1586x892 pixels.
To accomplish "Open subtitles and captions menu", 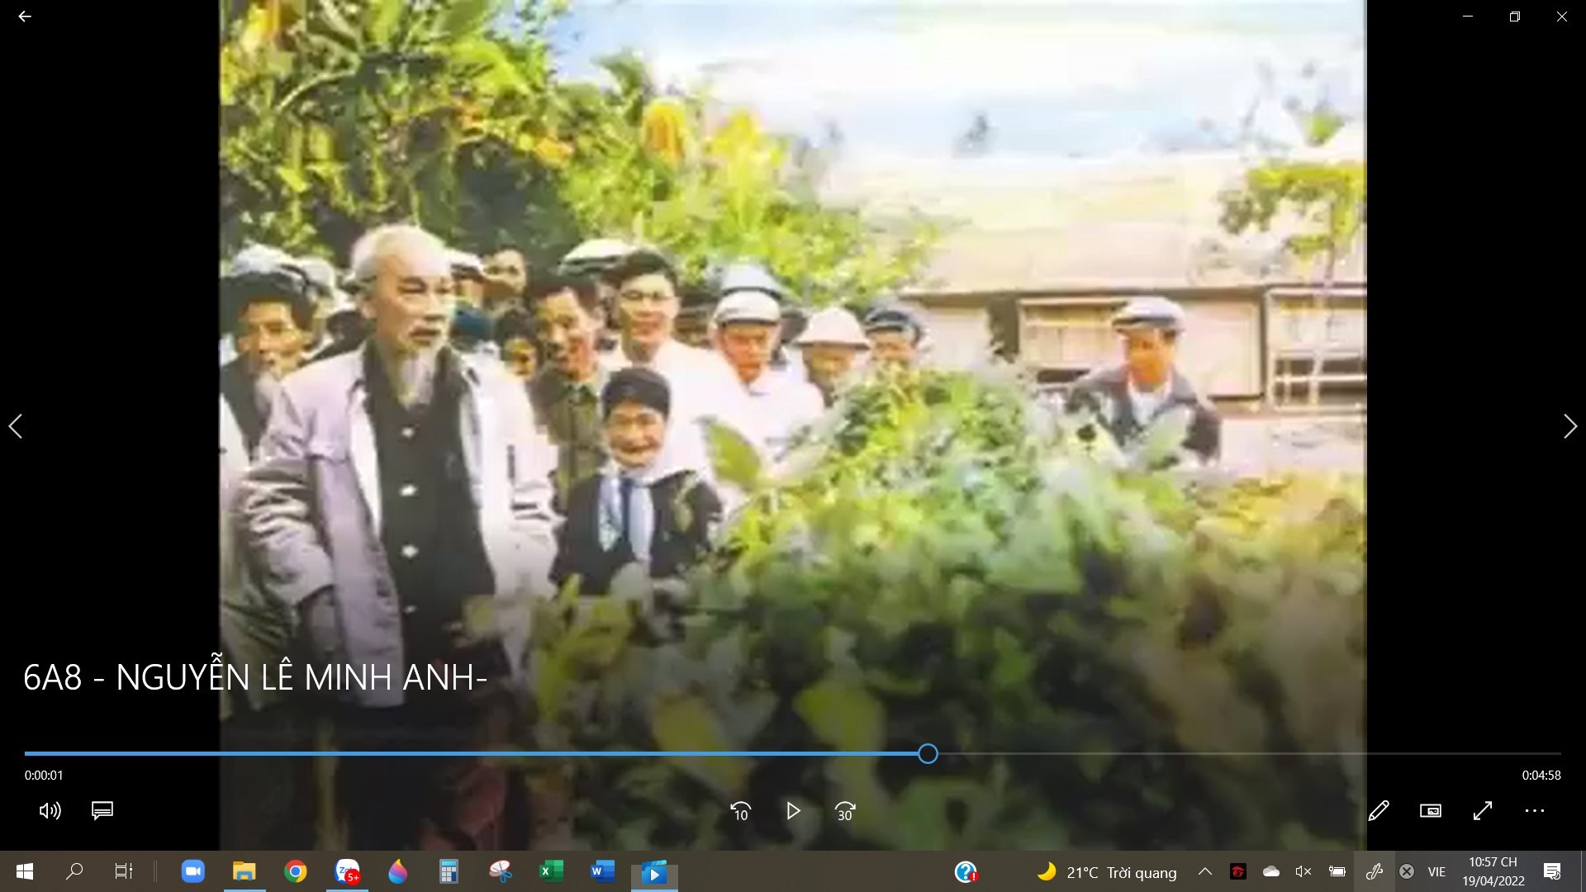I will (102, 811).
